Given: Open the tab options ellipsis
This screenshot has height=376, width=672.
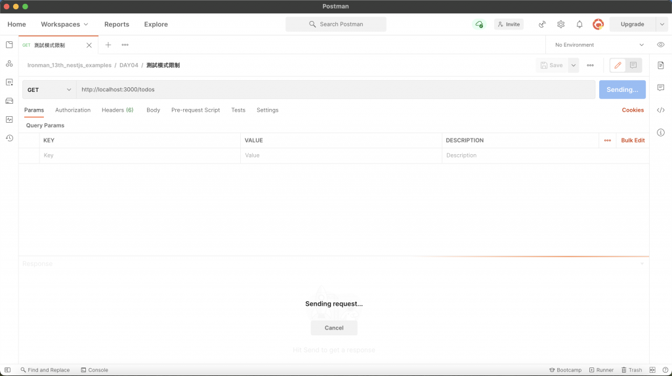Looking at the screenshot, I should tap(125, 45).
